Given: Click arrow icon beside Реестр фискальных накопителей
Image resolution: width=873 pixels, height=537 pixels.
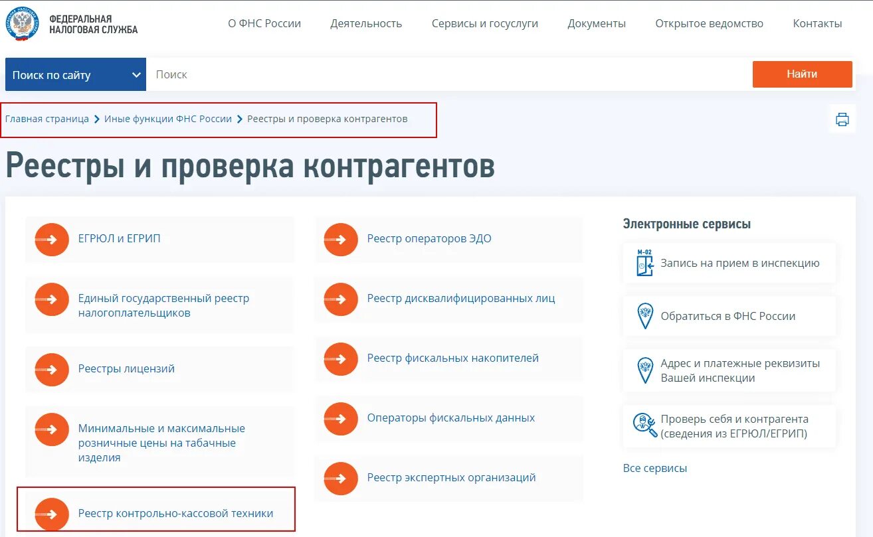Looking at the screenshot, I should pos(341,359).
